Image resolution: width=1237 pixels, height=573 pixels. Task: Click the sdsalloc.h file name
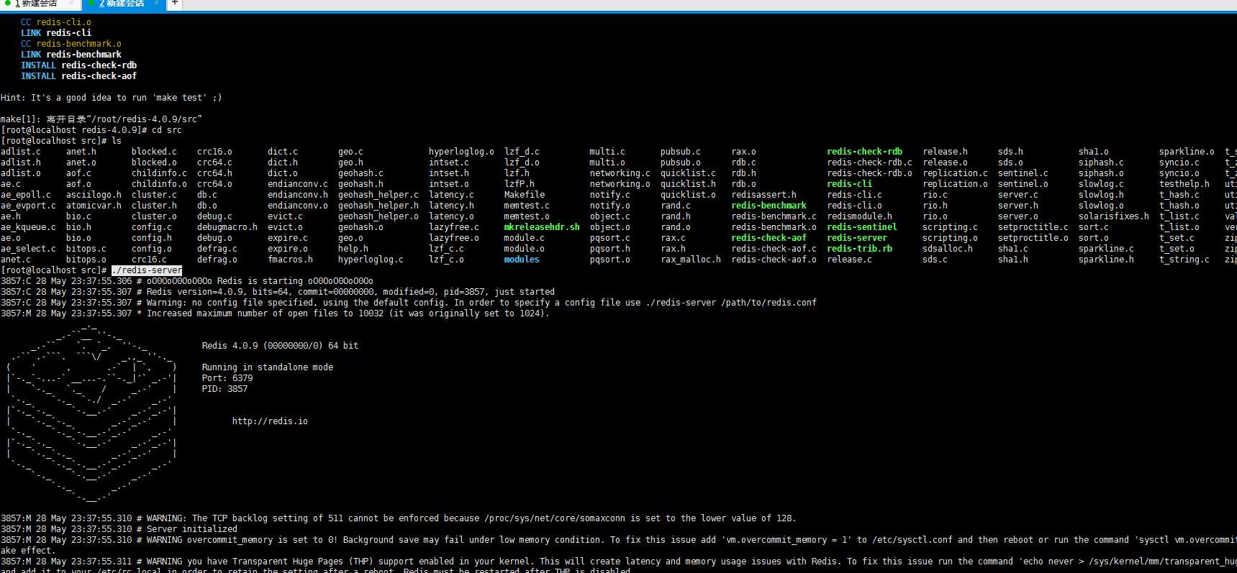(948, 249)
